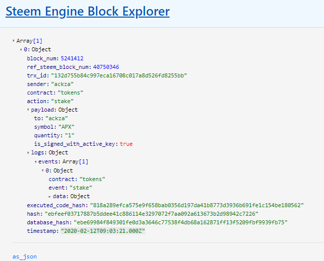This screenshot has width=324, height=261.
Task: Collapse the payload Object node
Action: [x=28, y=110]
